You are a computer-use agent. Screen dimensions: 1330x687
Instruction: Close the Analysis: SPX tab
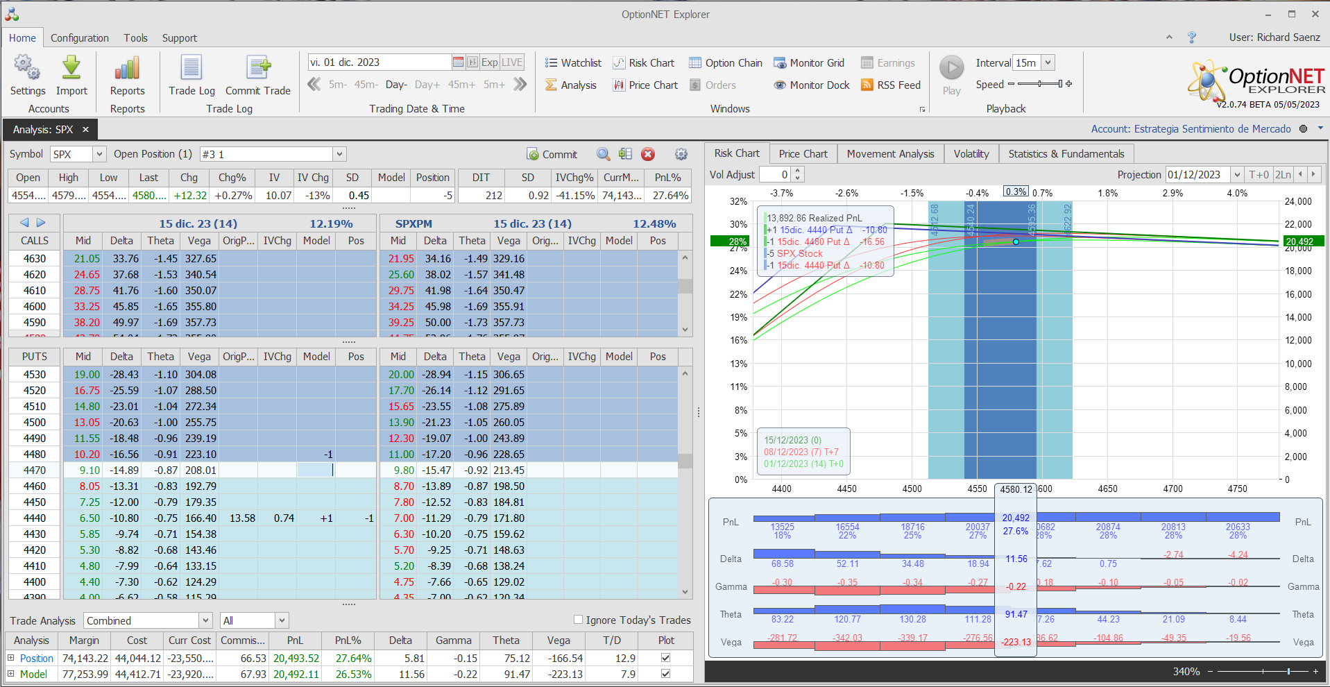point(85,130)
